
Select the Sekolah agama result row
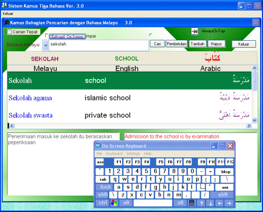(129, 98)
